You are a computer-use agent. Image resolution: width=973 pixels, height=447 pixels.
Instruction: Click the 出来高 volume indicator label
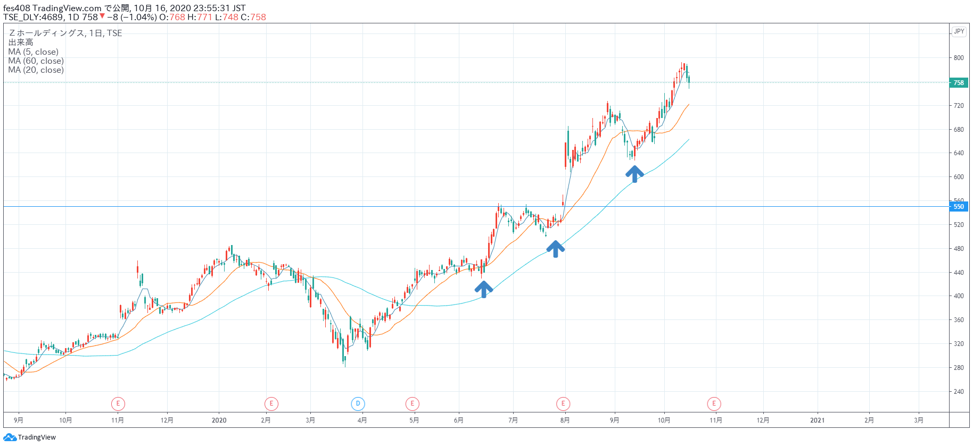[21, 43]
